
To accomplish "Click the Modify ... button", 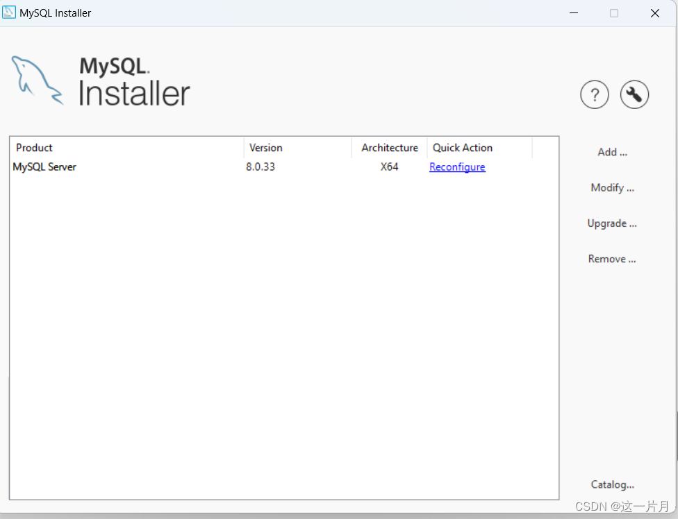I will tap(612, 188).
